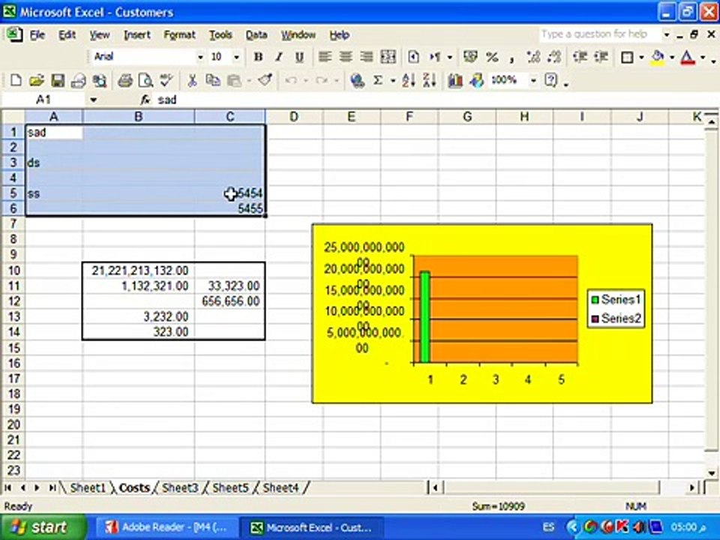Insert a hyperlink with the globe icon
Screen dimensions: 720x540
[357, 80]
